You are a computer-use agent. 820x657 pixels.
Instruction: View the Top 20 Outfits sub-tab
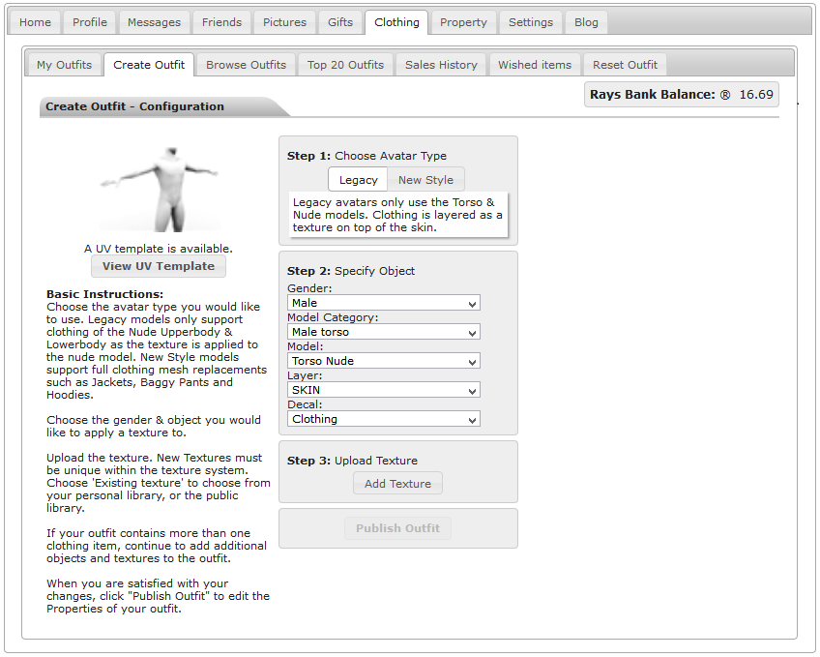coord(345,65)
